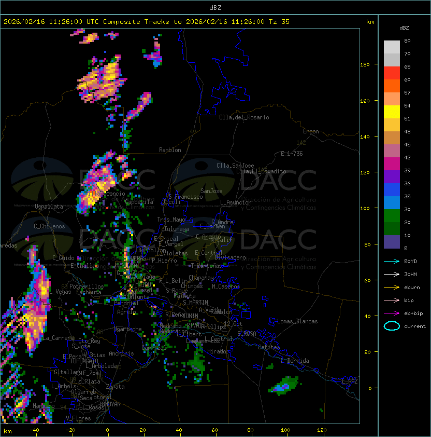
Task: Select the 39 dBZ purple color swatch
Action: (x=392, y=176)
